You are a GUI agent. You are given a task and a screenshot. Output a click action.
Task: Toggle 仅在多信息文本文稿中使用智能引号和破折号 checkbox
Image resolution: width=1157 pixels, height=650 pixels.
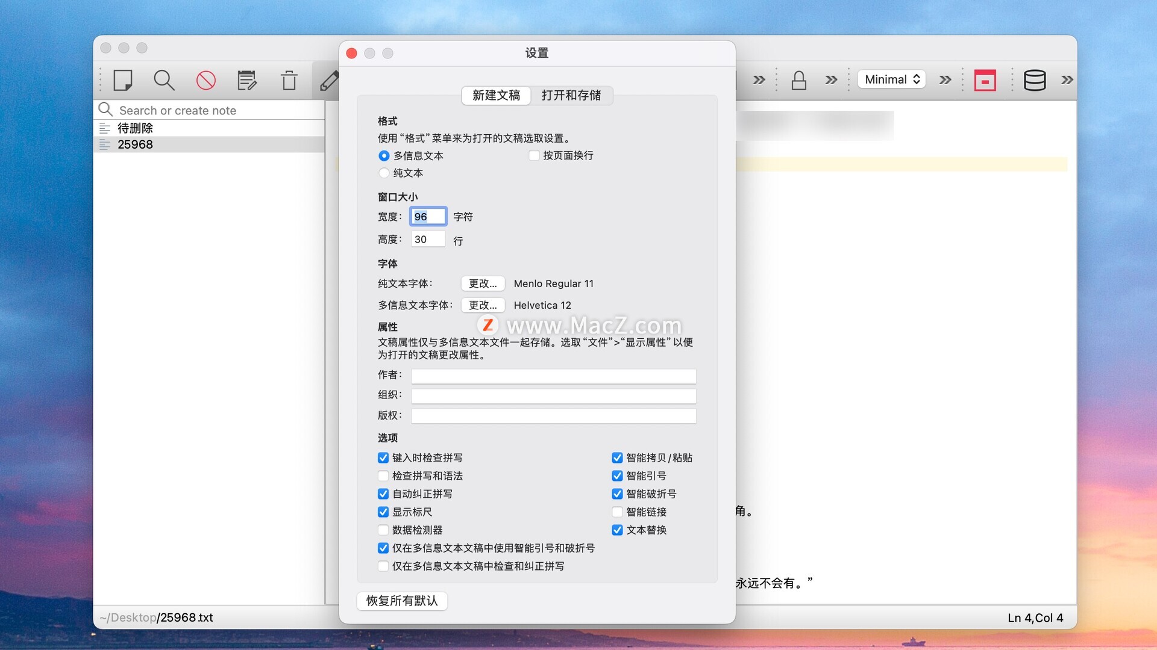pos(383,548)
